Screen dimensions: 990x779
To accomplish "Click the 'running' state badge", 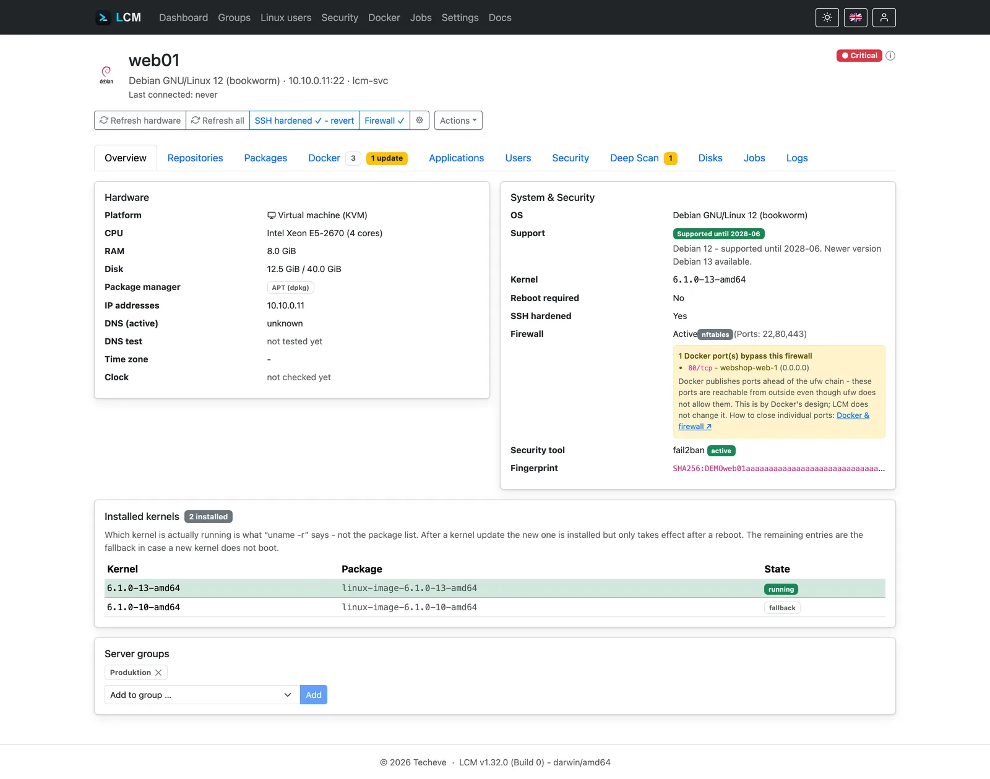I will [x=781, y=589].
